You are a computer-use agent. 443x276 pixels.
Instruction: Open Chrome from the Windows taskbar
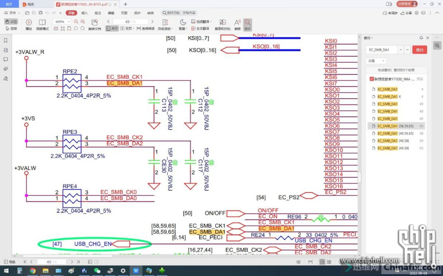pyautogui.click(x=33, y=271)
